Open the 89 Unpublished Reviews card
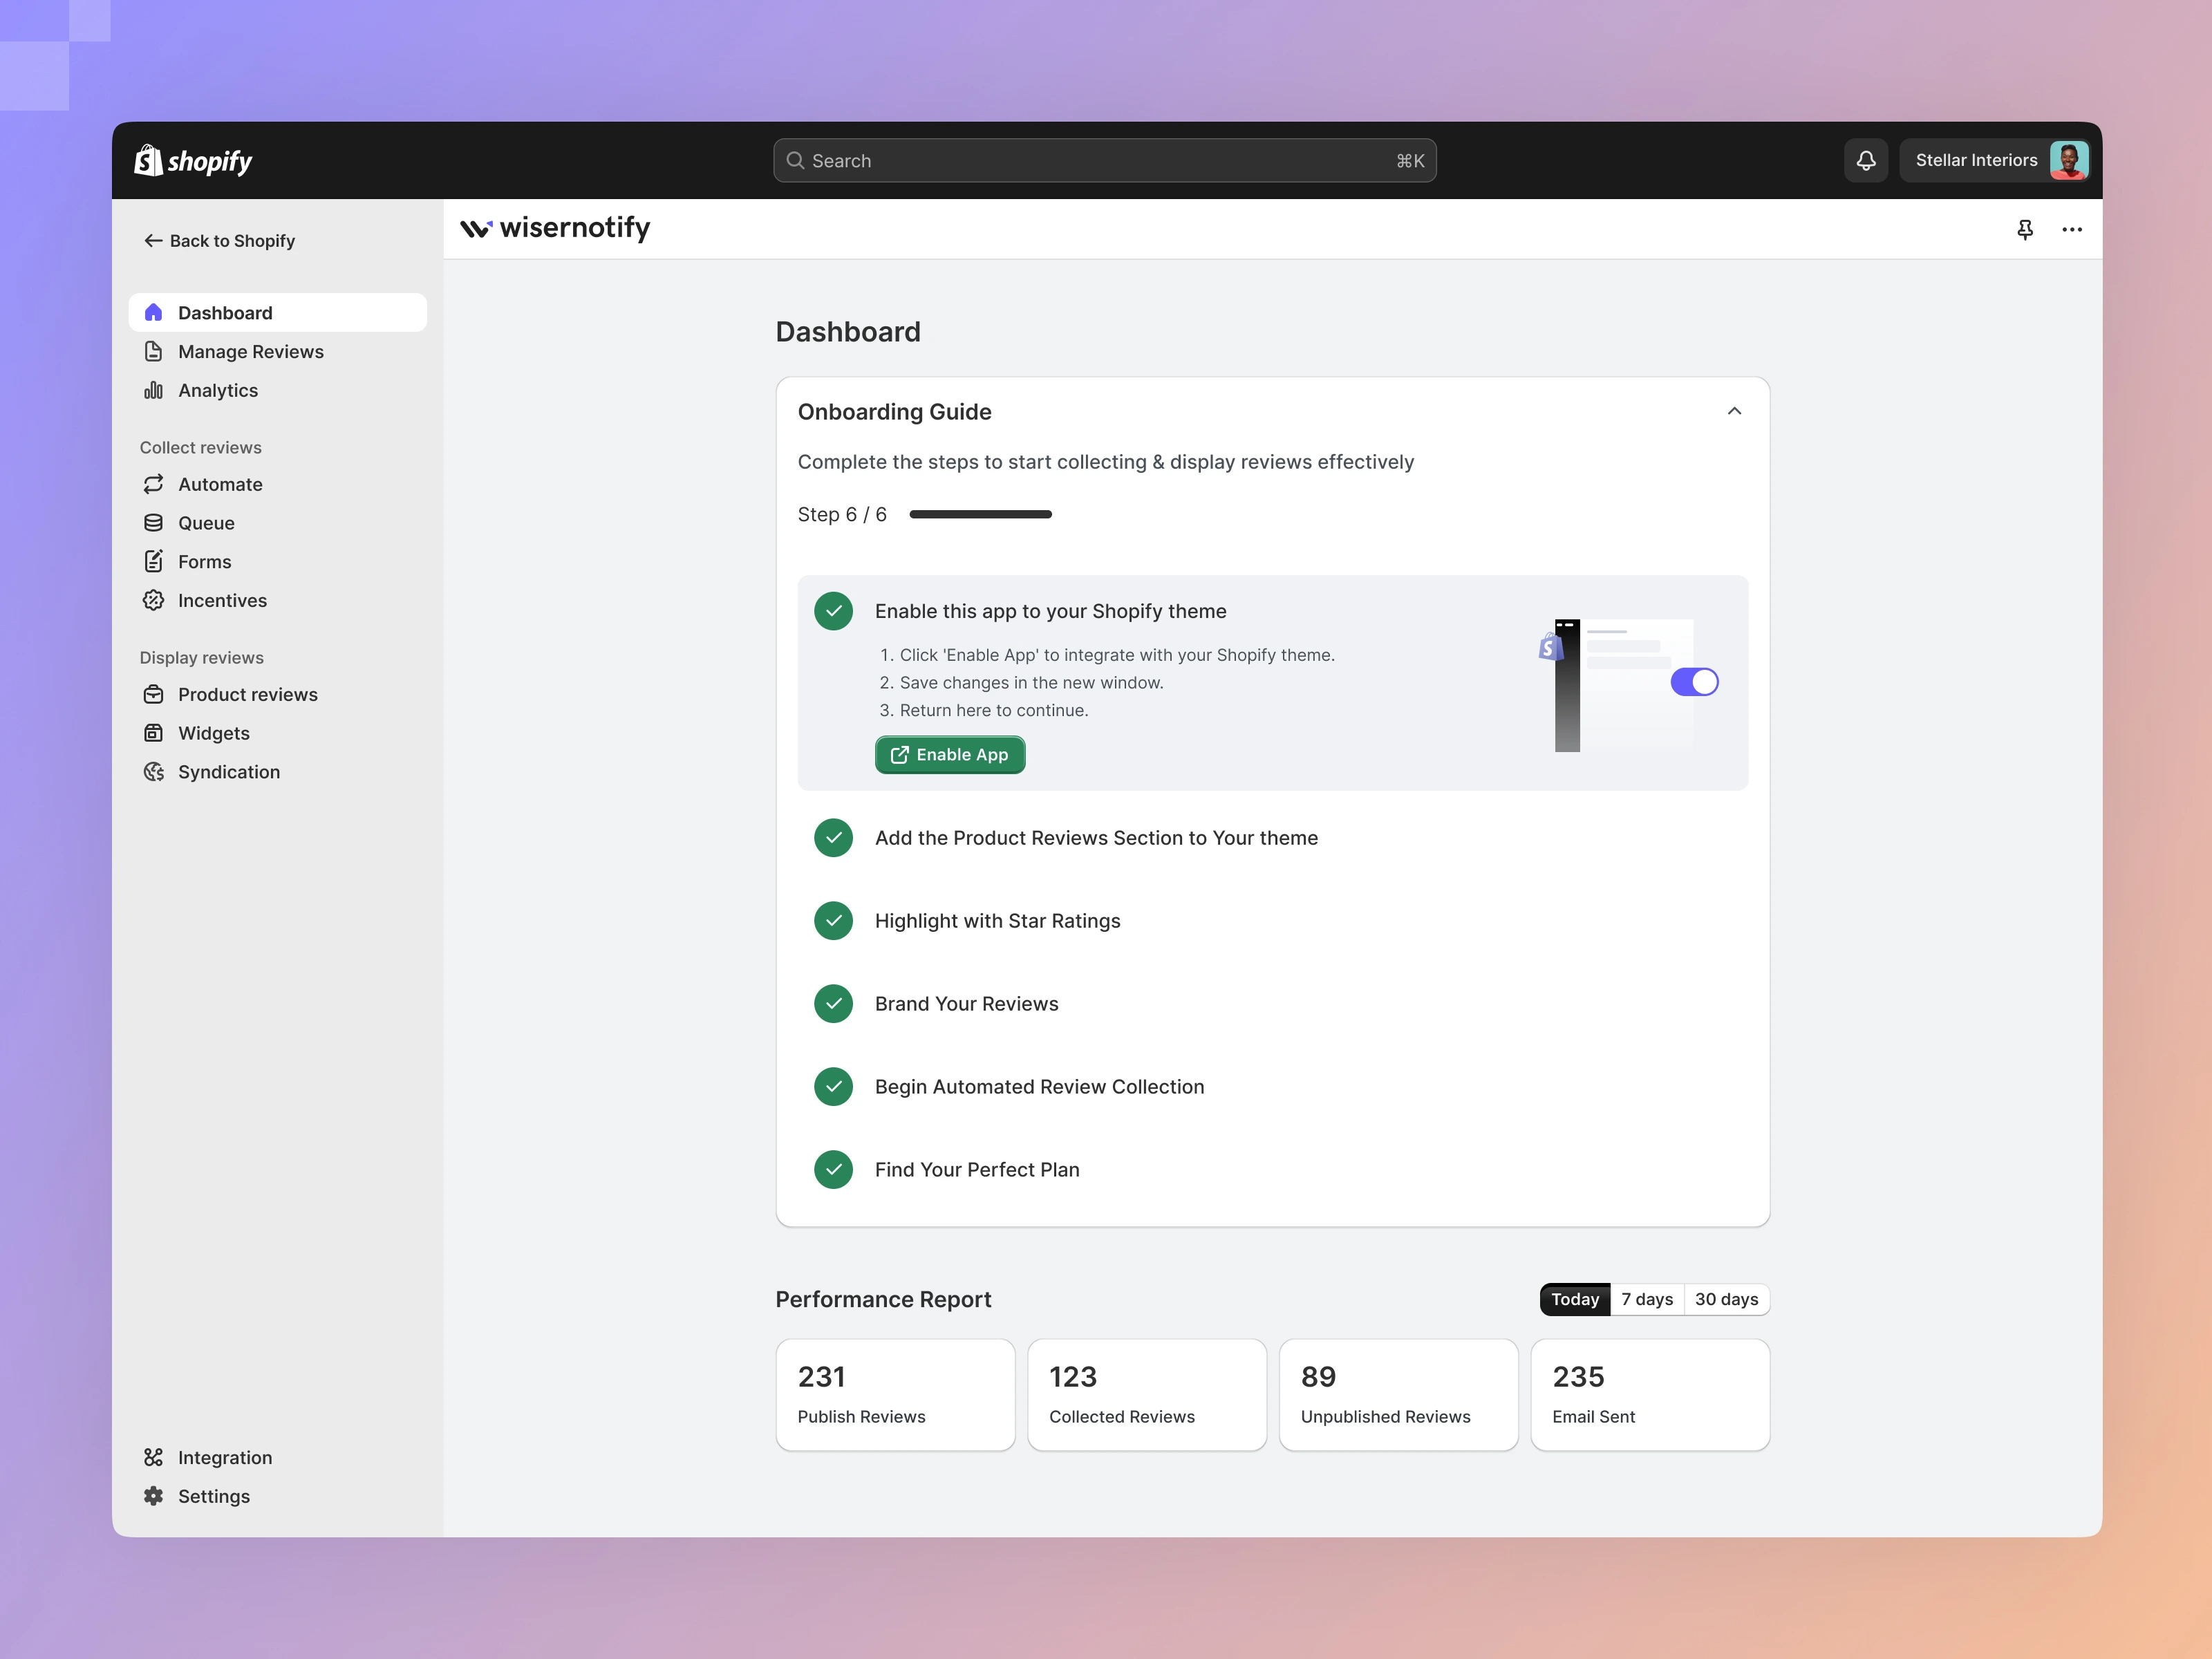The image size is (2212, 1659). click(1399, 1395)
